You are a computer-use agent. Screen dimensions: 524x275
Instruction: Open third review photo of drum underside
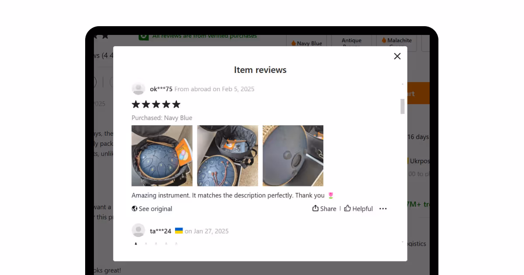pyautogui.click(x=293, y=156)
